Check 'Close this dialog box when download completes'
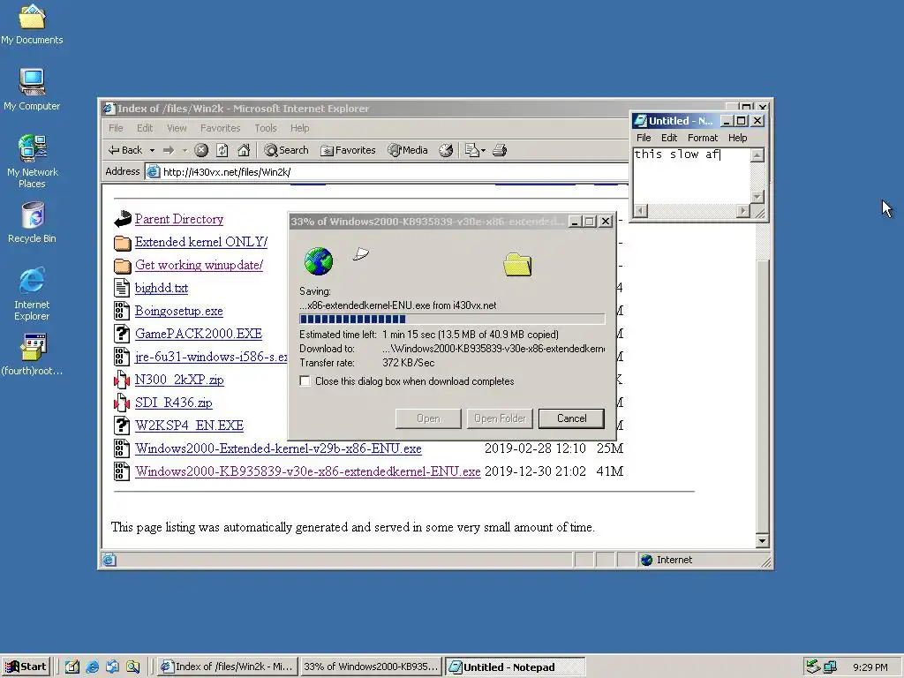 305,381
